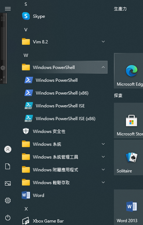Open Settings gear in Start sidebar
Viewport: 143px width, 225px height.
(8, 200)
